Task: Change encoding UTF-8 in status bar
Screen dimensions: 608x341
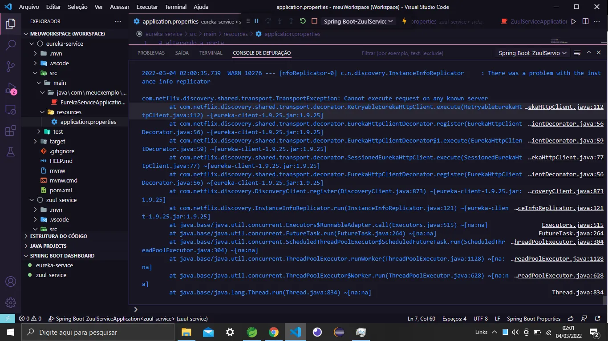Action: (x=480, y=318)
